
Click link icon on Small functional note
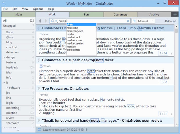click(39, 120)
